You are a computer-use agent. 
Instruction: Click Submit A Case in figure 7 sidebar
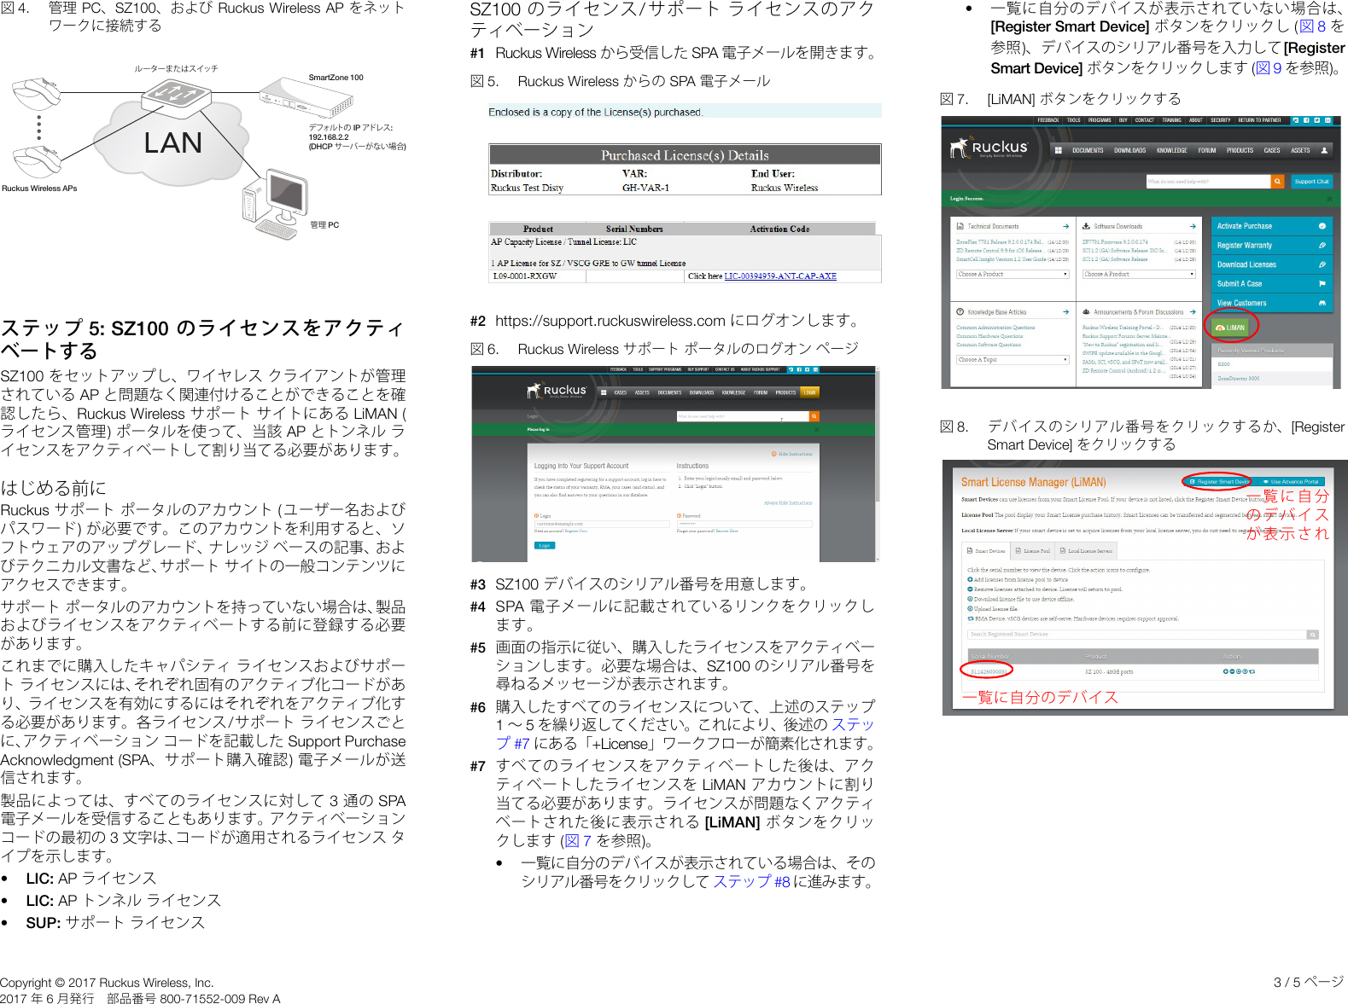(1271, 284)
